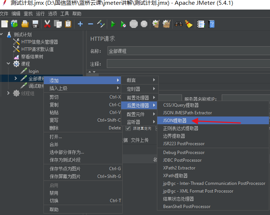This screenshot has height=215, width=270.
Task: Open the 定时器 submenu
Action: (140, 89)
